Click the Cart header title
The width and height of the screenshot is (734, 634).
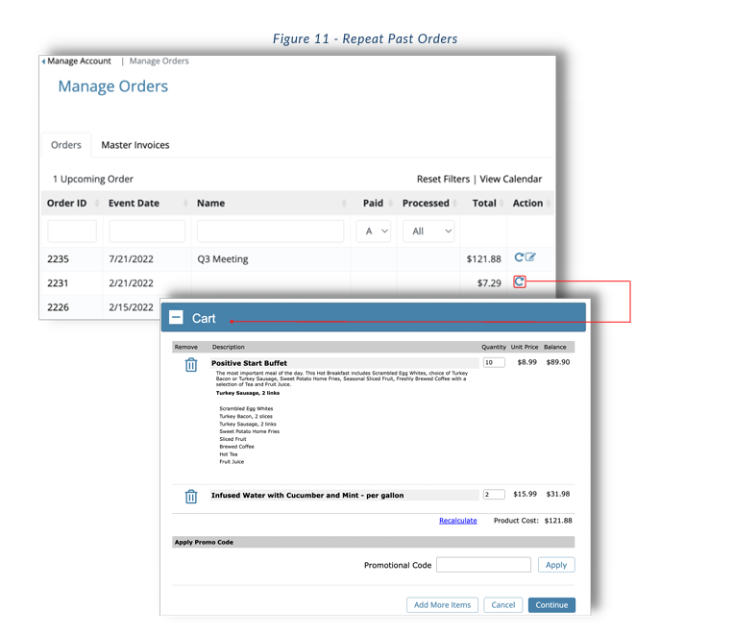(204, 318)
